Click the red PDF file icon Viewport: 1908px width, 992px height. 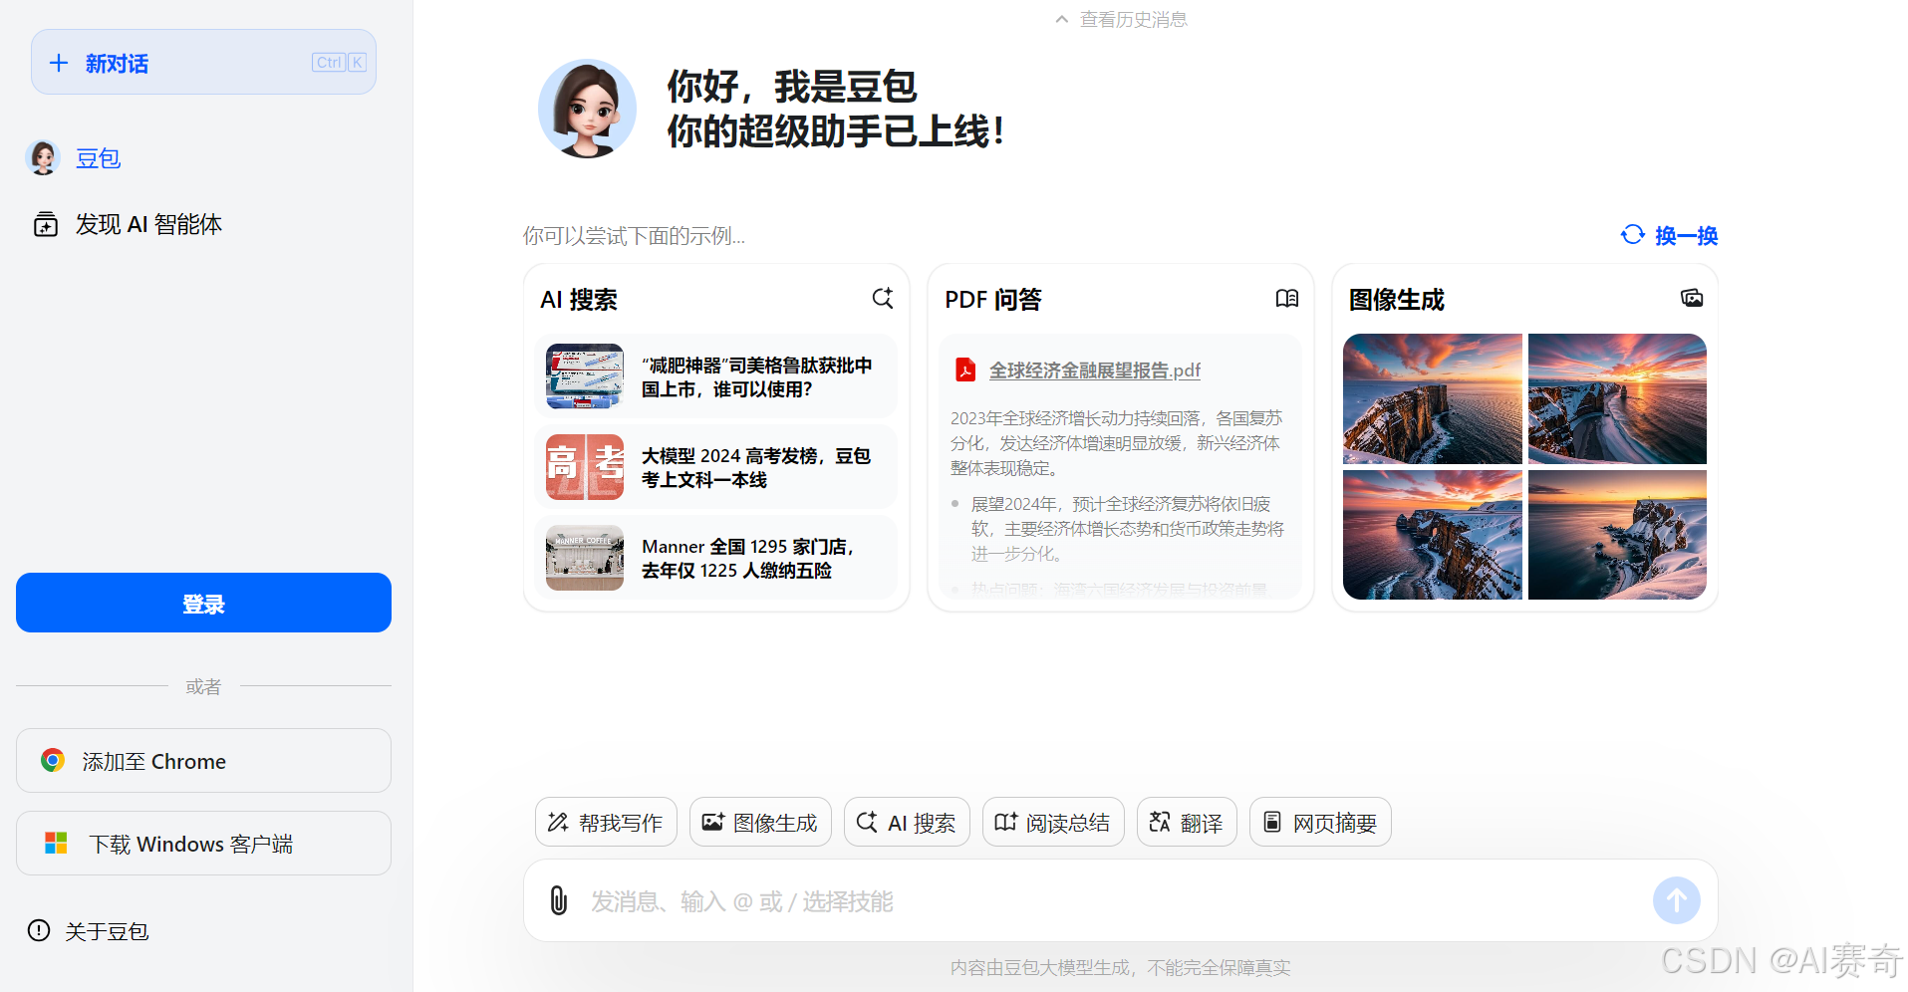(965, 370)
